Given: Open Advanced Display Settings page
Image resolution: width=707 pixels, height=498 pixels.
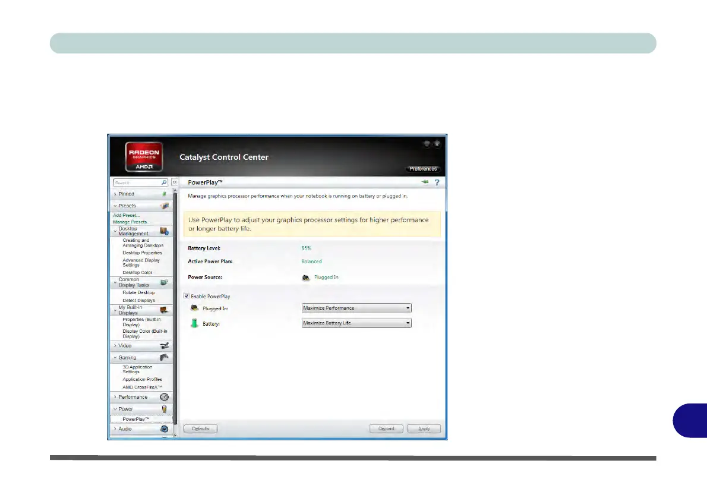Looking at the screenshot, I should coord(141,263).
